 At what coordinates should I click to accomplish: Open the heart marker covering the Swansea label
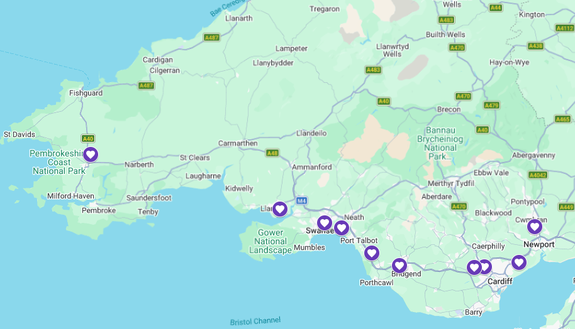coord(325,223)
